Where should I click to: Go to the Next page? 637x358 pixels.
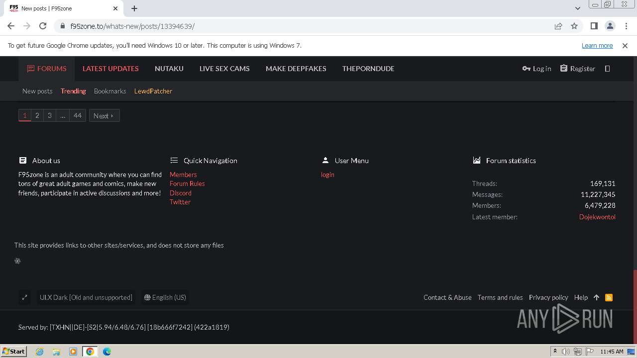104,115
